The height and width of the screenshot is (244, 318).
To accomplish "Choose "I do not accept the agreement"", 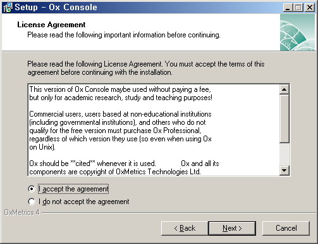I will click(31, 202).
